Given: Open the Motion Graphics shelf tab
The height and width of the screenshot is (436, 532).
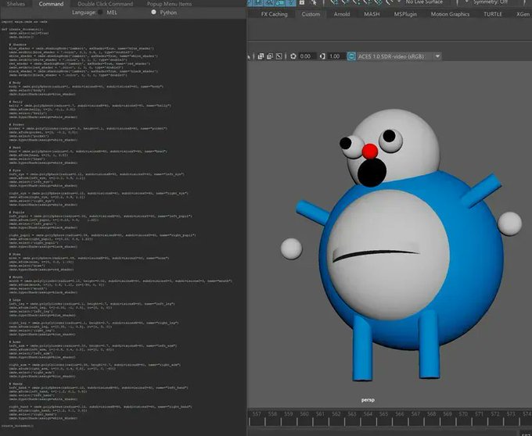Looking at the screenshot, I should point(450,14).
